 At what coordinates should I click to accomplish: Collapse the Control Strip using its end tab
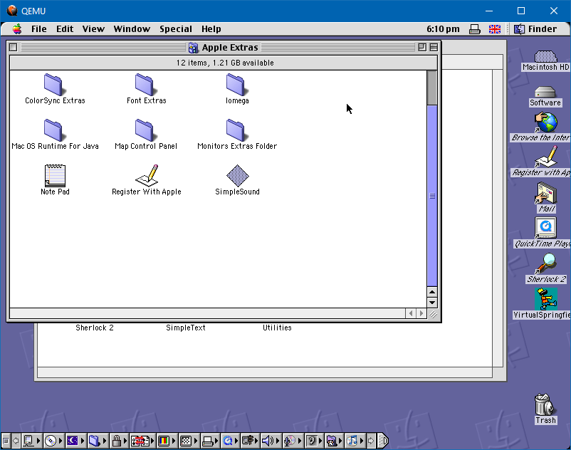382,441
